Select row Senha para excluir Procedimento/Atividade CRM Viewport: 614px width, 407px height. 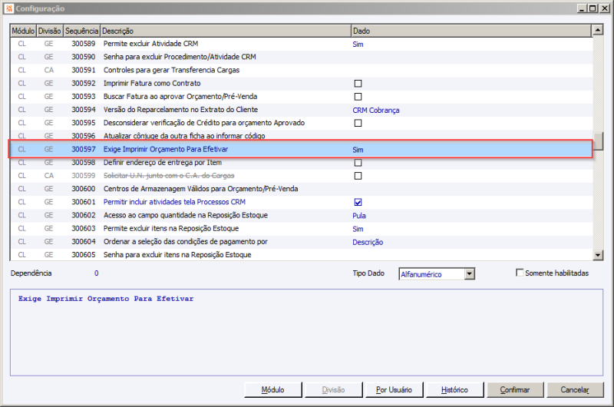click(x=301, y=57)
